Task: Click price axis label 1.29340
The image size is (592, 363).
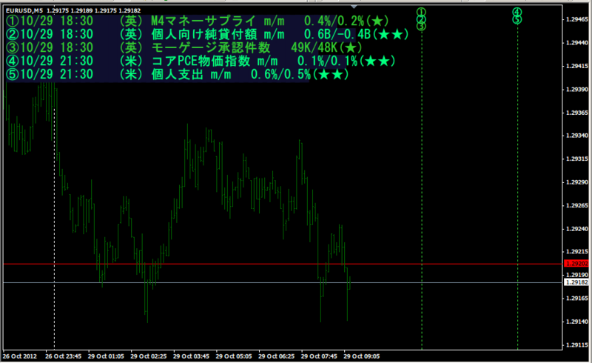Action: pos(577,136)
